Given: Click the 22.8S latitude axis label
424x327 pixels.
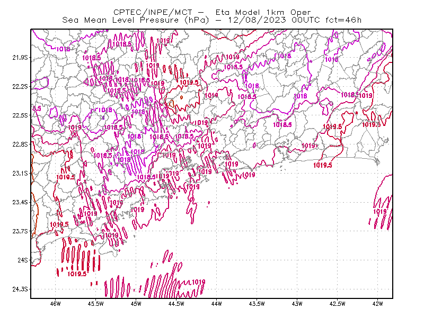Looking at the screenshot, I should tap(20, 144).
